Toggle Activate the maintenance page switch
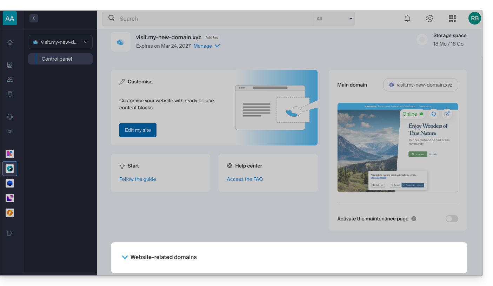This screenshot has width=493, height=286. tap(452, 219)
